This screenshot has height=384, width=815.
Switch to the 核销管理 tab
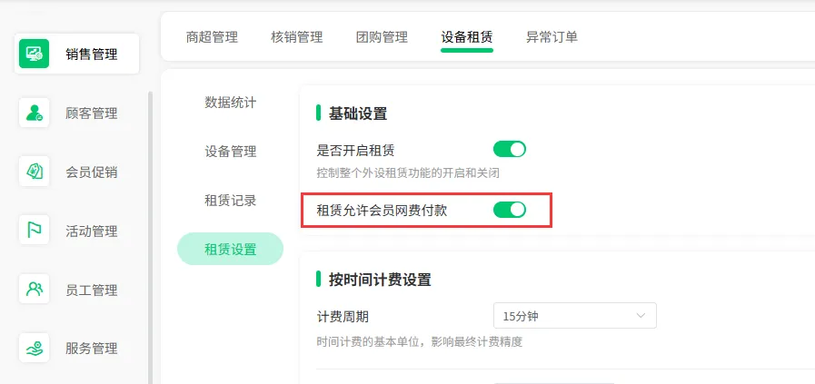click(x=297, y=37)
